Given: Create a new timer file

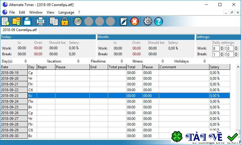Looking at the screenshot, I should click(6, 21).
